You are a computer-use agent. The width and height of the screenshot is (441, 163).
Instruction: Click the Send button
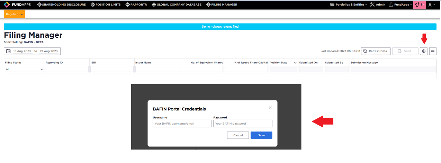click(x=405, y=51)
